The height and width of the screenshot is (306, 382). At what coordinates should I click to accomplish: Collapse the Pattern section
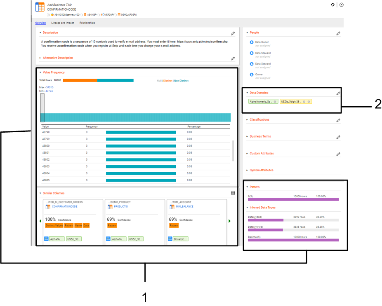[247, 187]
